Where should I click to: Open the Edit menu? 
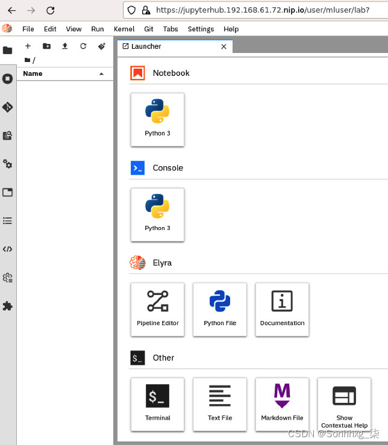pos(50,29)
